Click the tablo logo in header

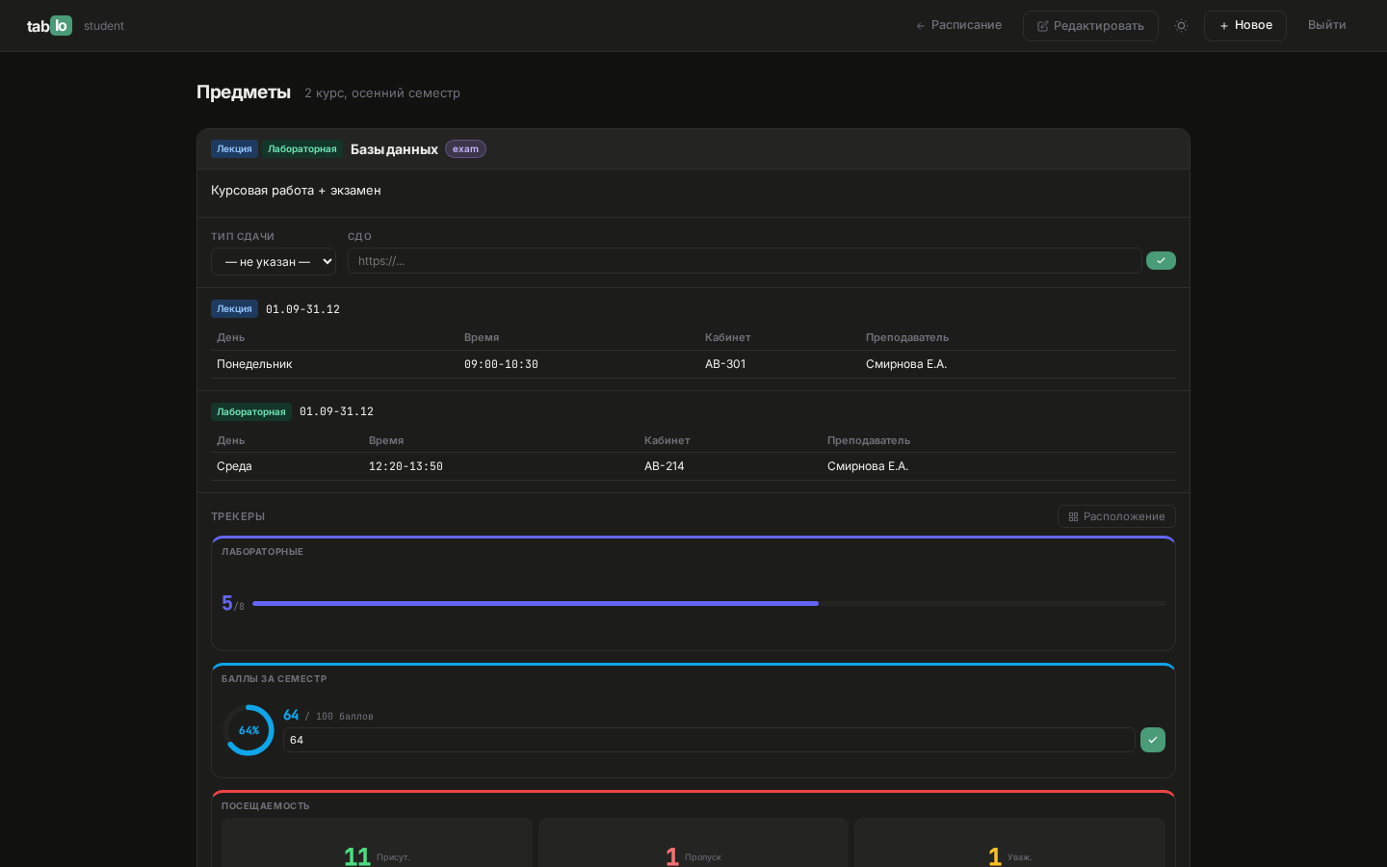(49, 26)
